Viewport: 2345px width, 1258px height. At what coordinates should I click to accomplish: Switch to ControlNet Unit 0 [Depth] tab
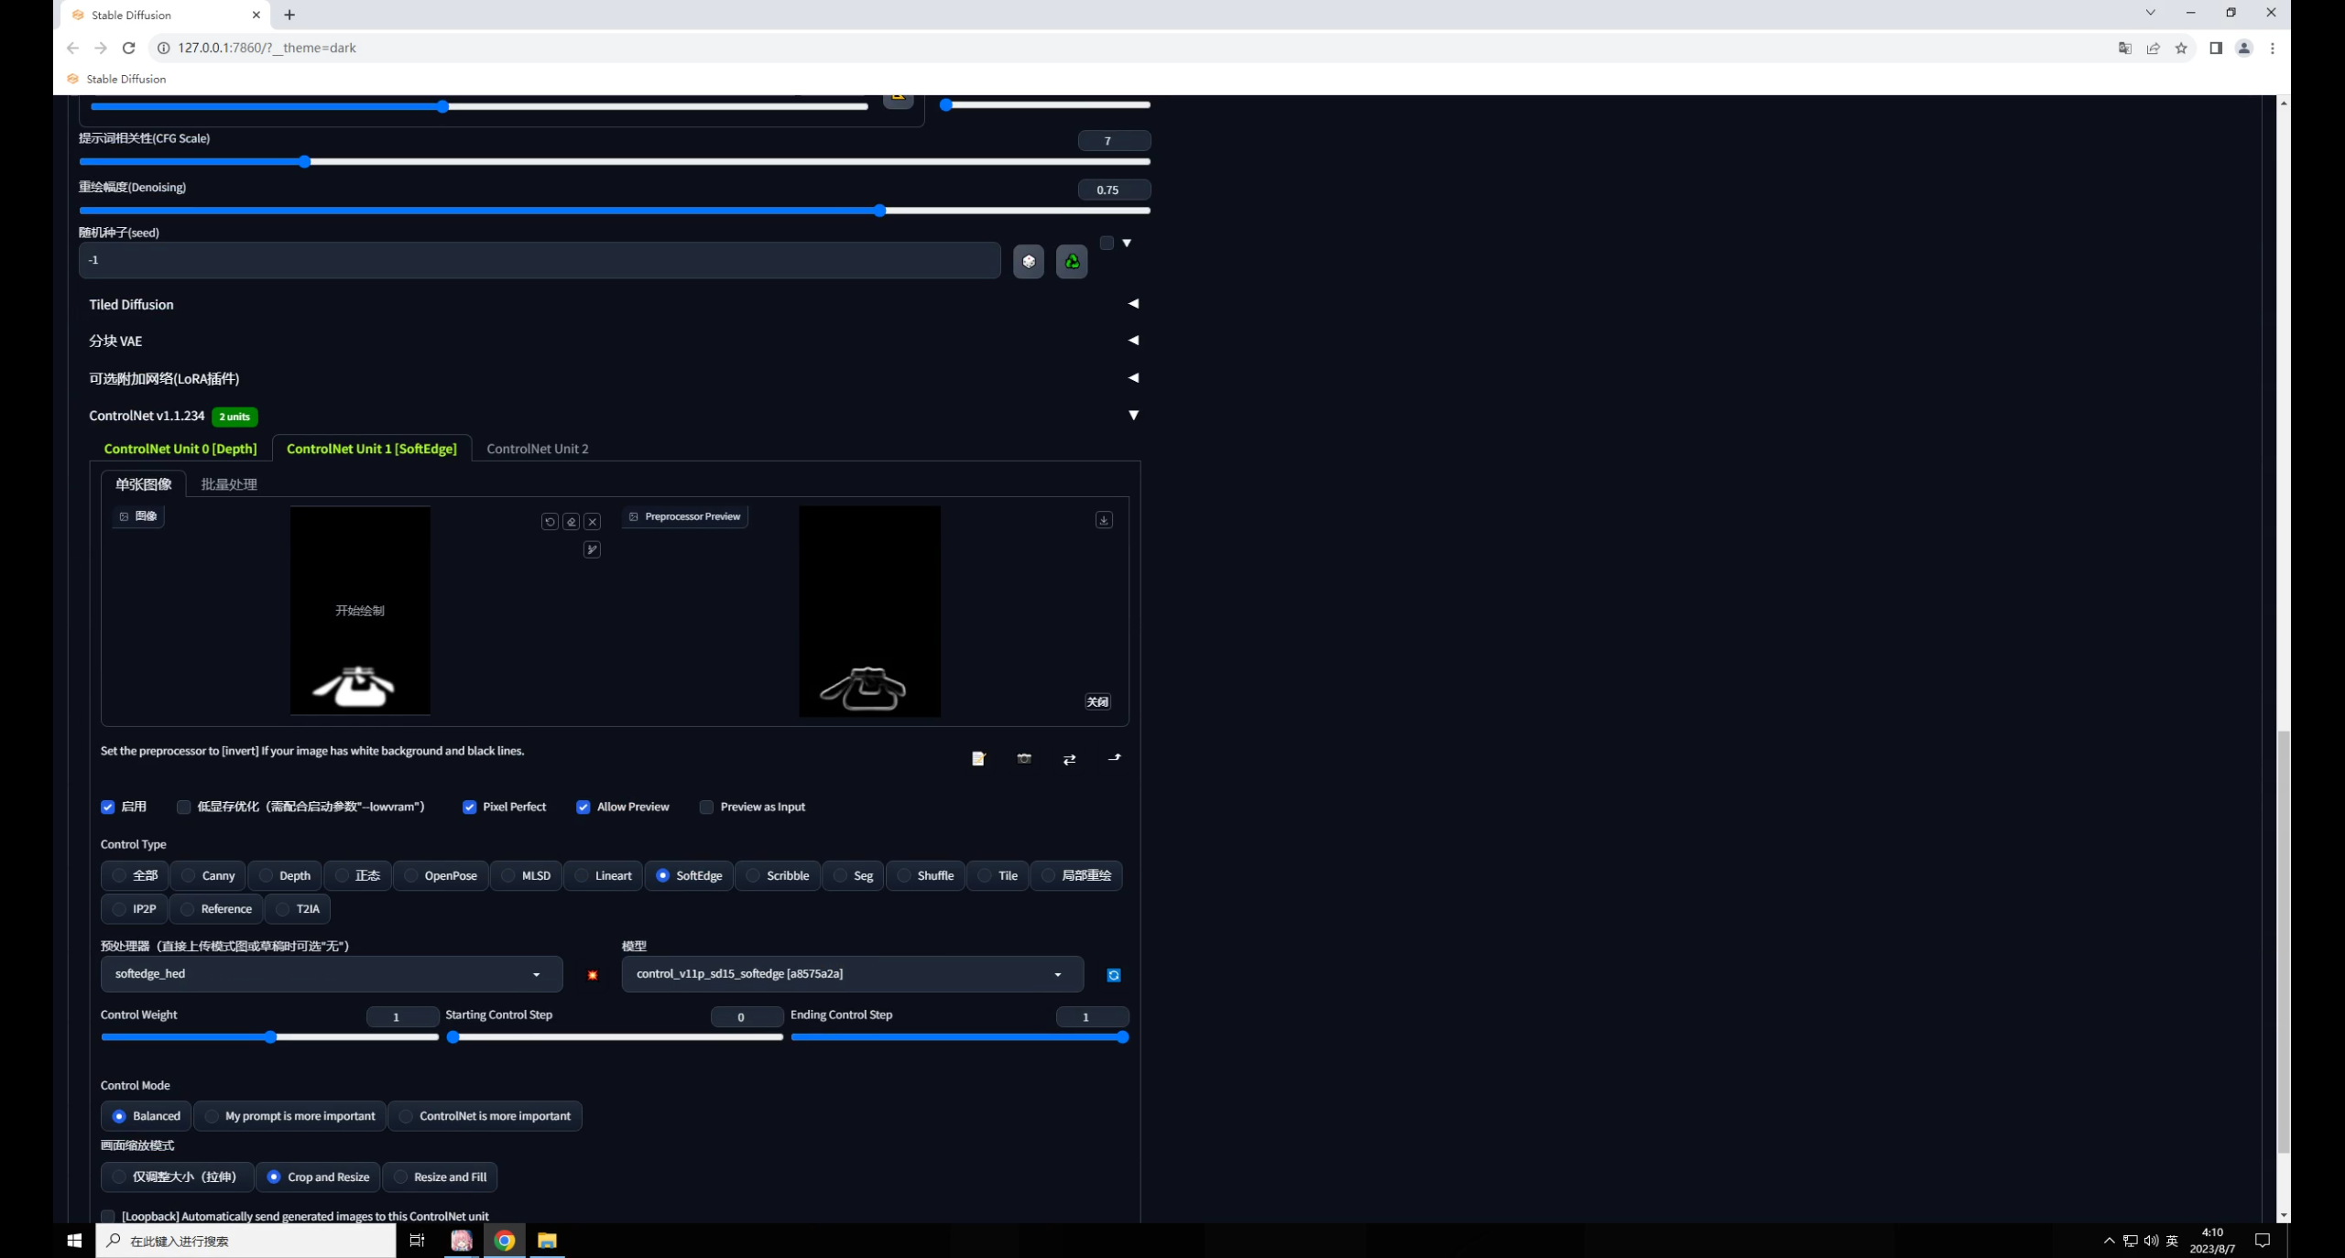(180, 449)
